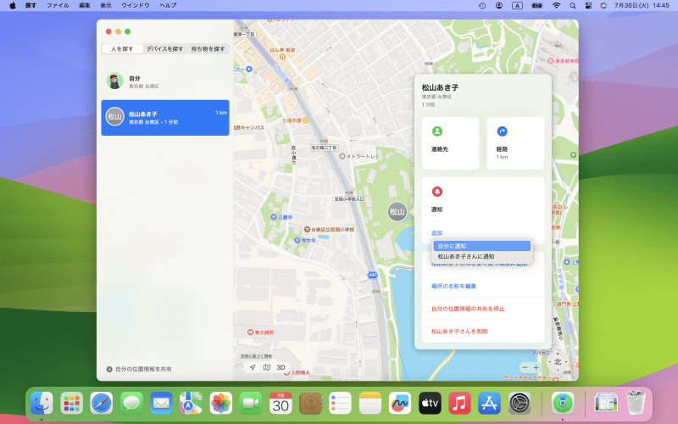This screenshot has width=678, height=424.
Task: Open the Apple menu
Action: 13,6
